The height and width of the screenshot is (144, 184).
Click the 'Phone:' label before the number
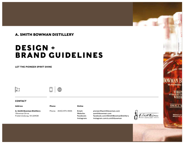(52, 111)
